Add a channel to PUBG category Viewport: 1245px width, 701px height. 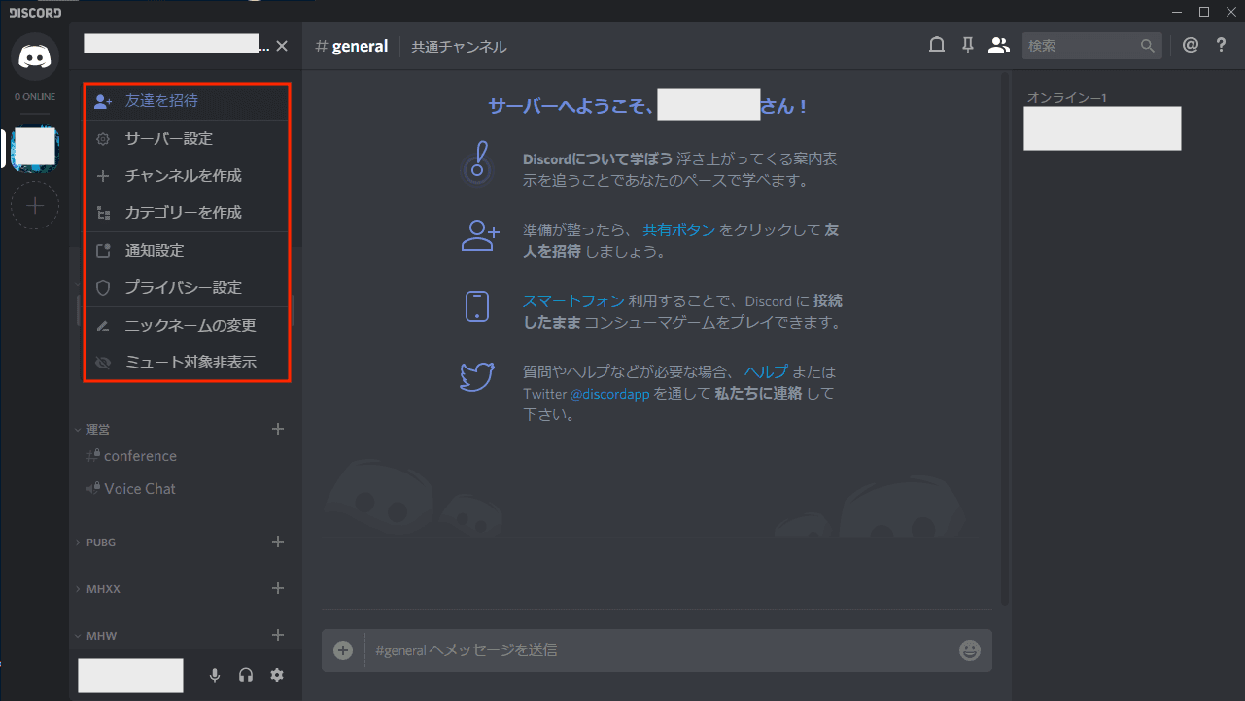(x=278, y=542)
